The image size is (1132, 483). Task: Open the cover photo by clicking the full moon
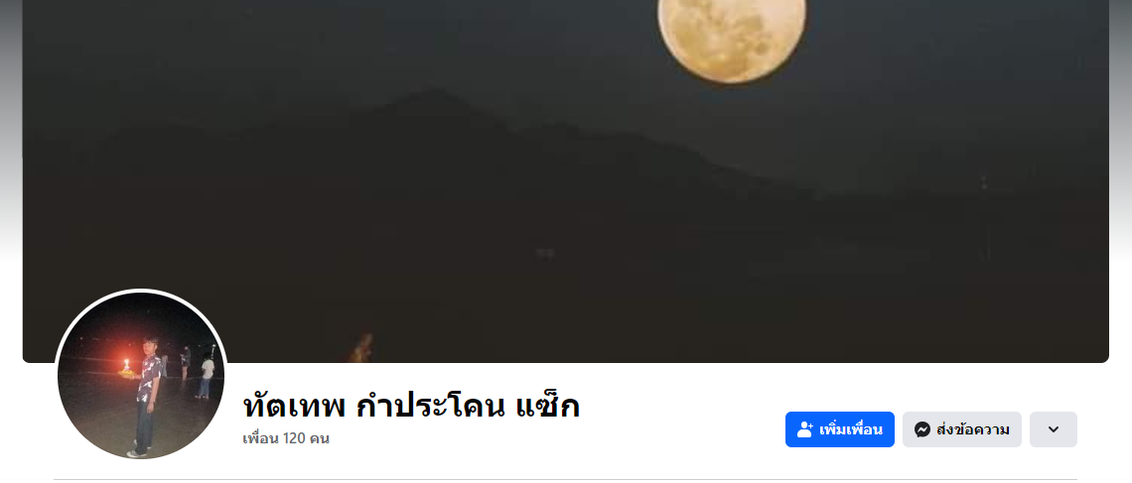tap(731, 35)
